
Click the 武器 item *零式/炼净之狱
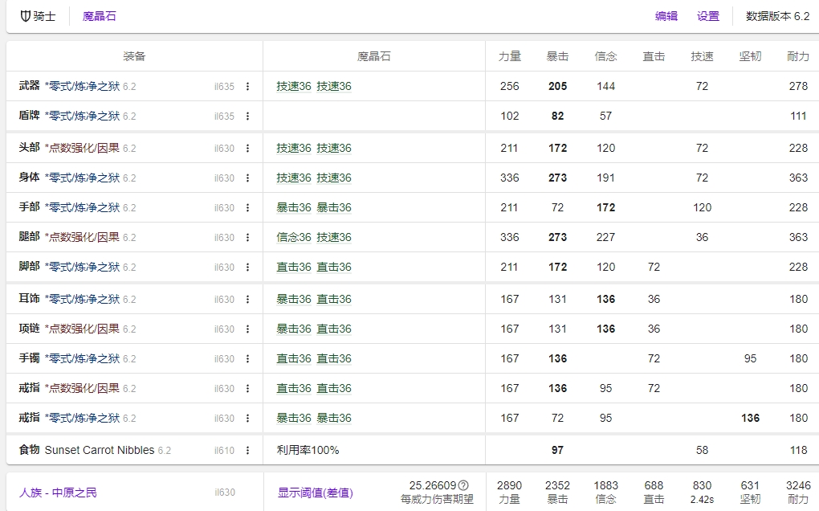tap(82, 87)
